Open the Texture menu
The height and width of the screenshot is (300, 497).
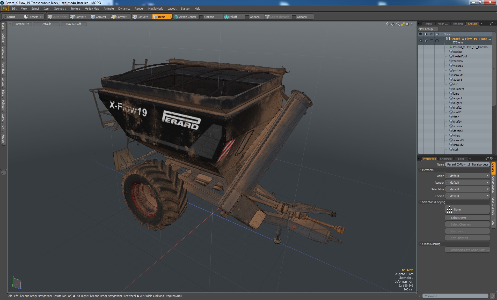pyautogui.click(x=75, y=9)
